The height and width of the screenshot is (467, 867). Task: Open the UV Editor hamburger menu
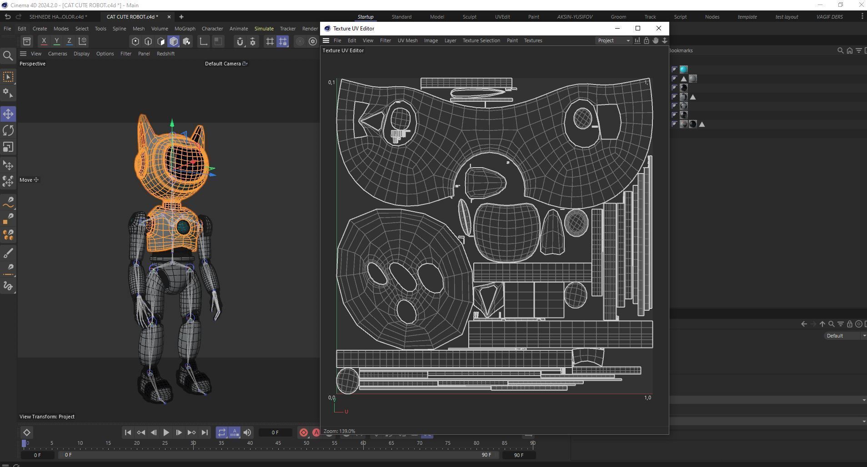pyautogui.click(x=326, y=40)
